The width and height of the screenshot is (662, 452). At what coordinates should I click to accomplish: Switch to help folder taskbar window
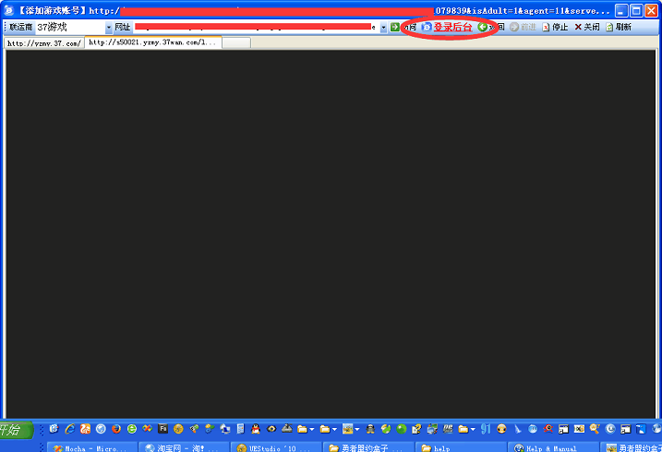pyautogui.click(x=461, y=447)
